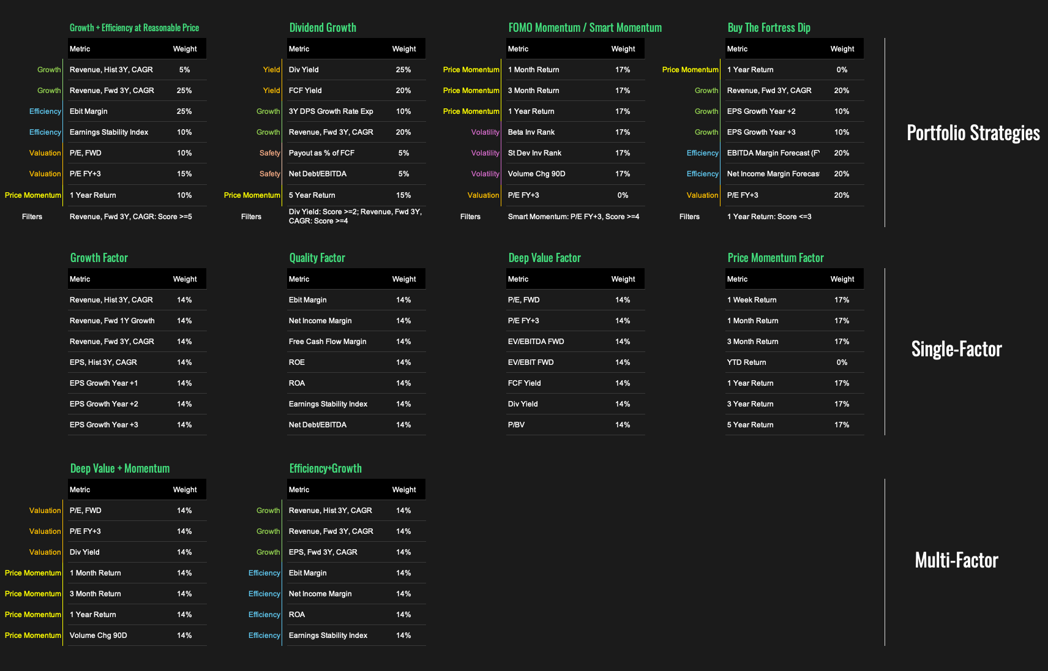Screen dimensions: 1048x671
Task: Click 'FOMO Momentum / Smart Momentum' heading
Action: [585, 28]
